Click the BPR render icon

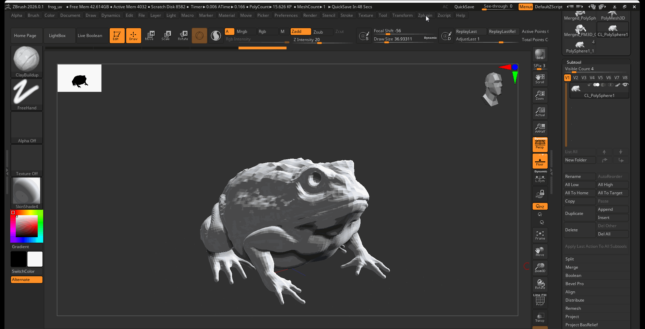pyautogui.click(x=540, y=54)
